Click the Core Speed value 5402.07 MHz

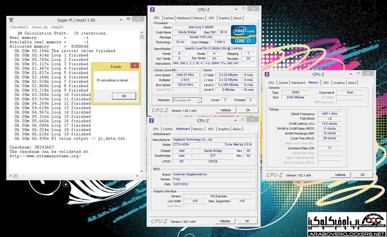pyautogui.click(x=186, y=75)
